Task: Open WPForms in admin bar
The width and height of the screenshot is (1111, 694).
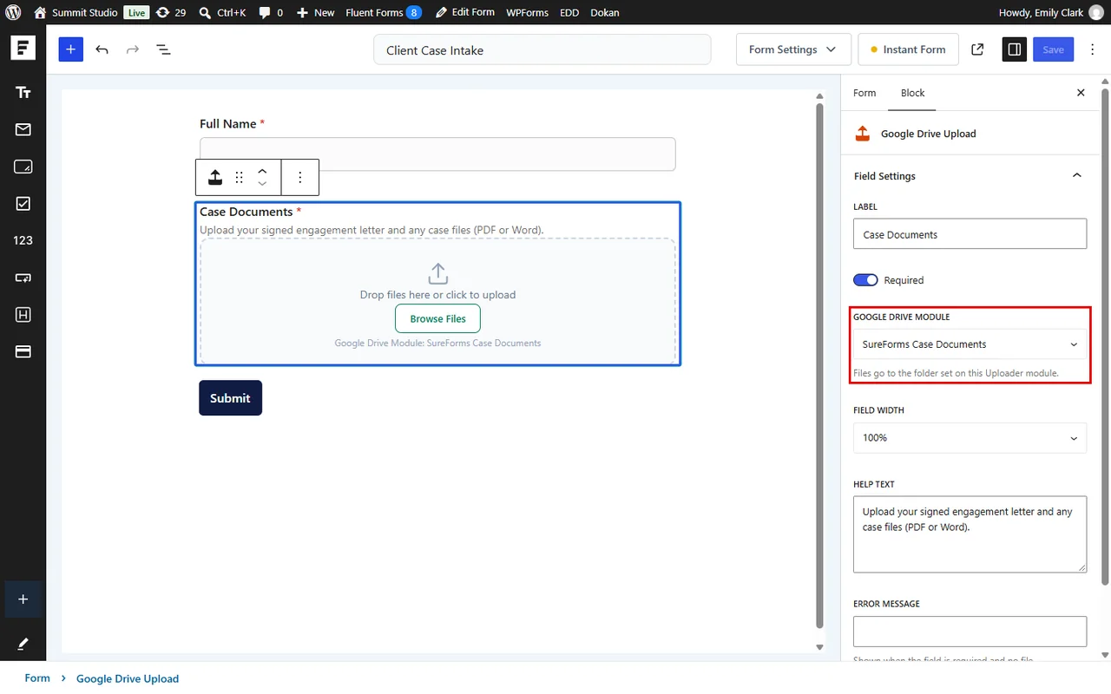Action: (x=527, y=13)
